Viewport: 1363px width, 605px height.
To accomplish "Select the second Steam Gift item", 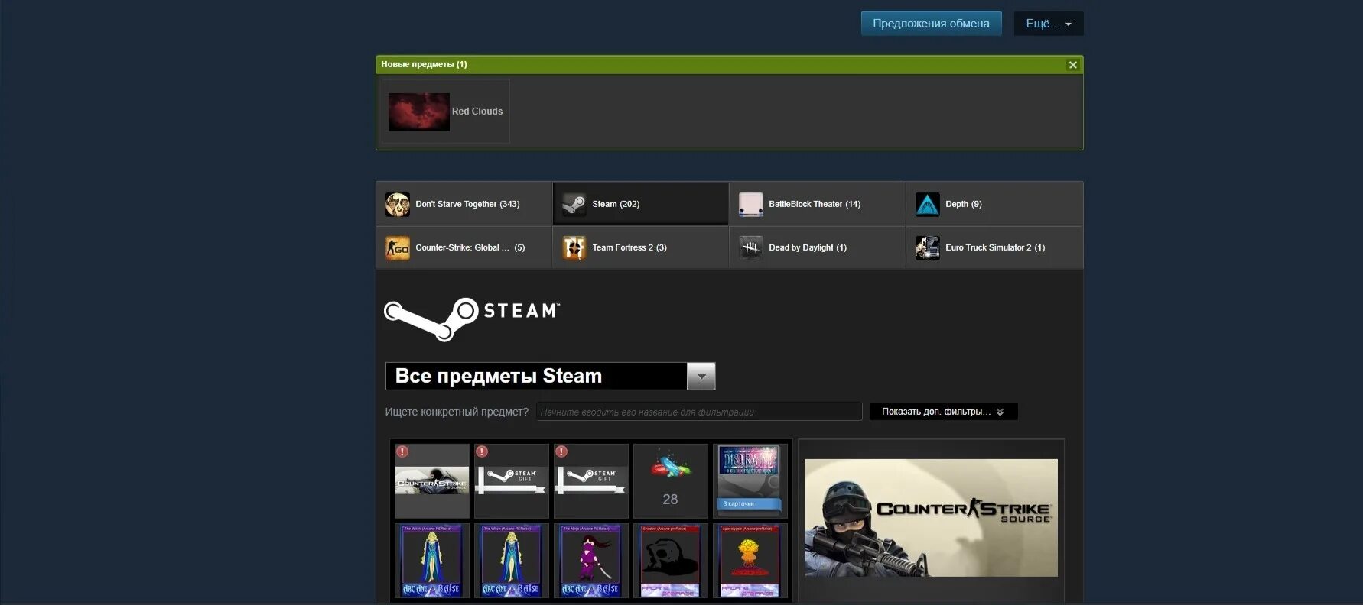I will pos(591,481).
